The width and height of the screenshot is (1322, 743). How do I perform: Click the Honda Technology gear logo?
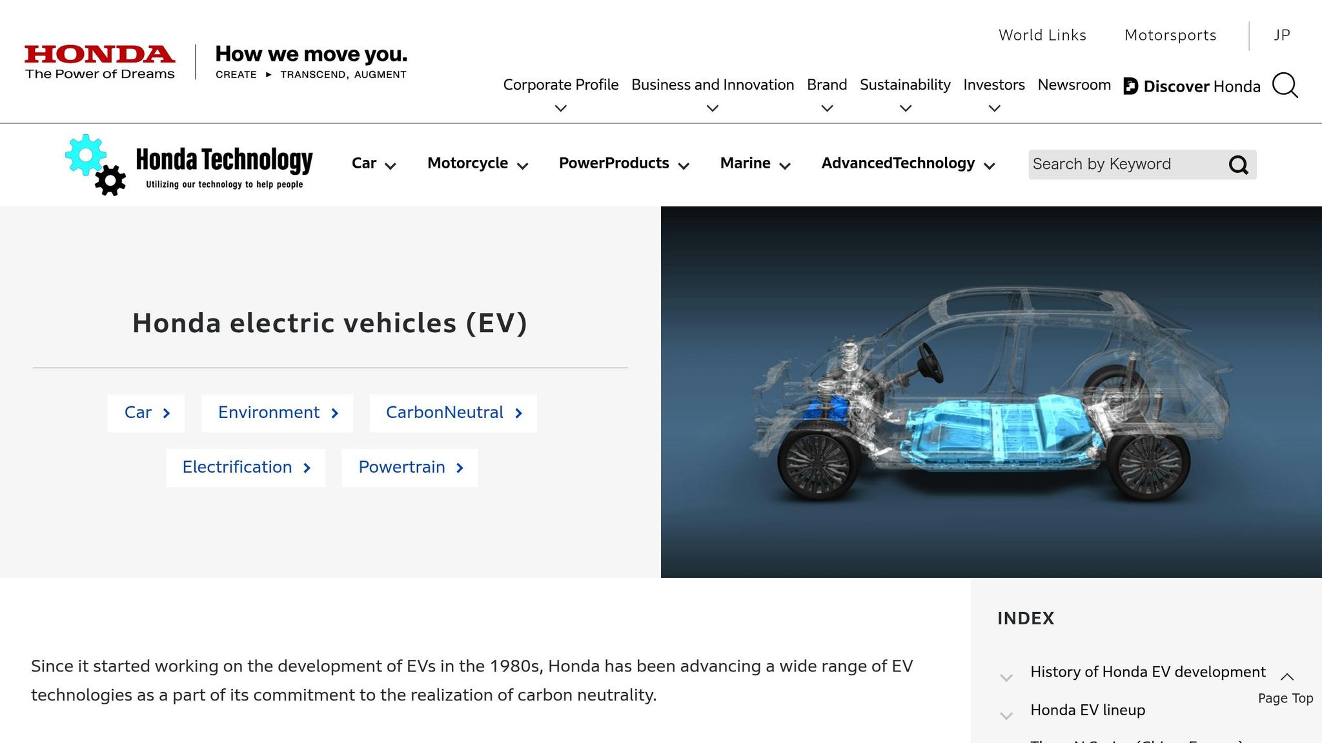pyautogui.click(x=95, y=164)
